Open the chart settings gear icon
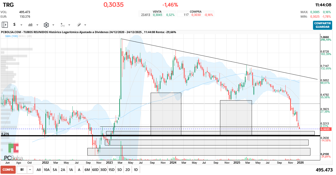Image resolution: width=336 pixels, height=175 pixels. 46,25
